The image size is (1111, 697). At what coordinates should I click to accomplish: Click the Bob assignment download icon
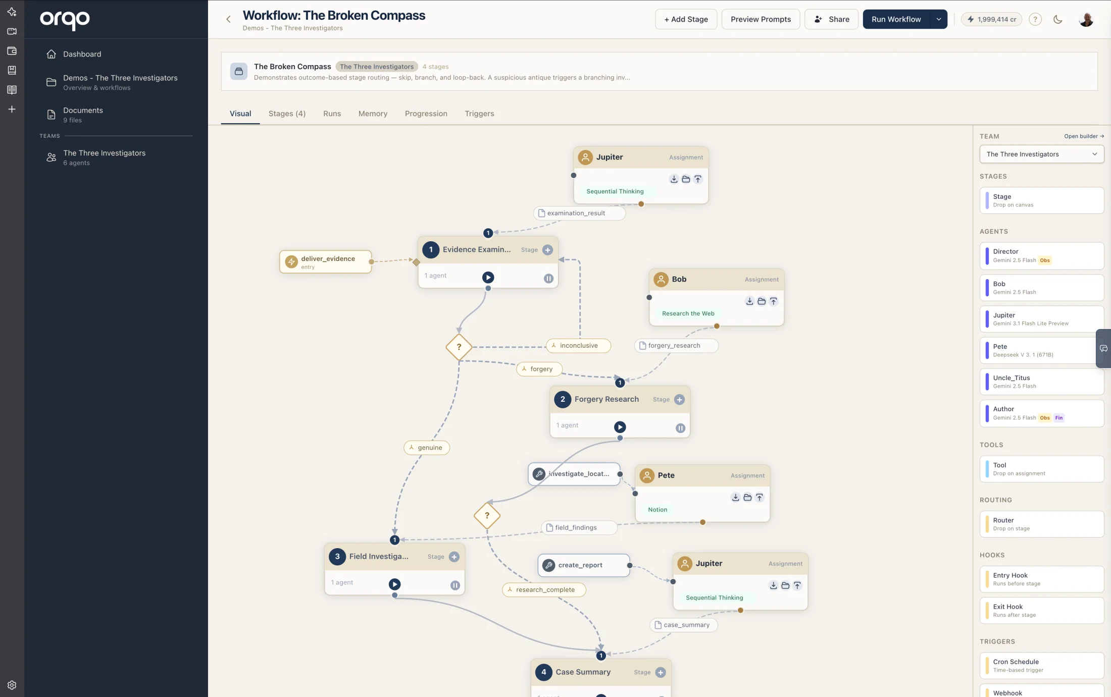(x=749, y=301)
